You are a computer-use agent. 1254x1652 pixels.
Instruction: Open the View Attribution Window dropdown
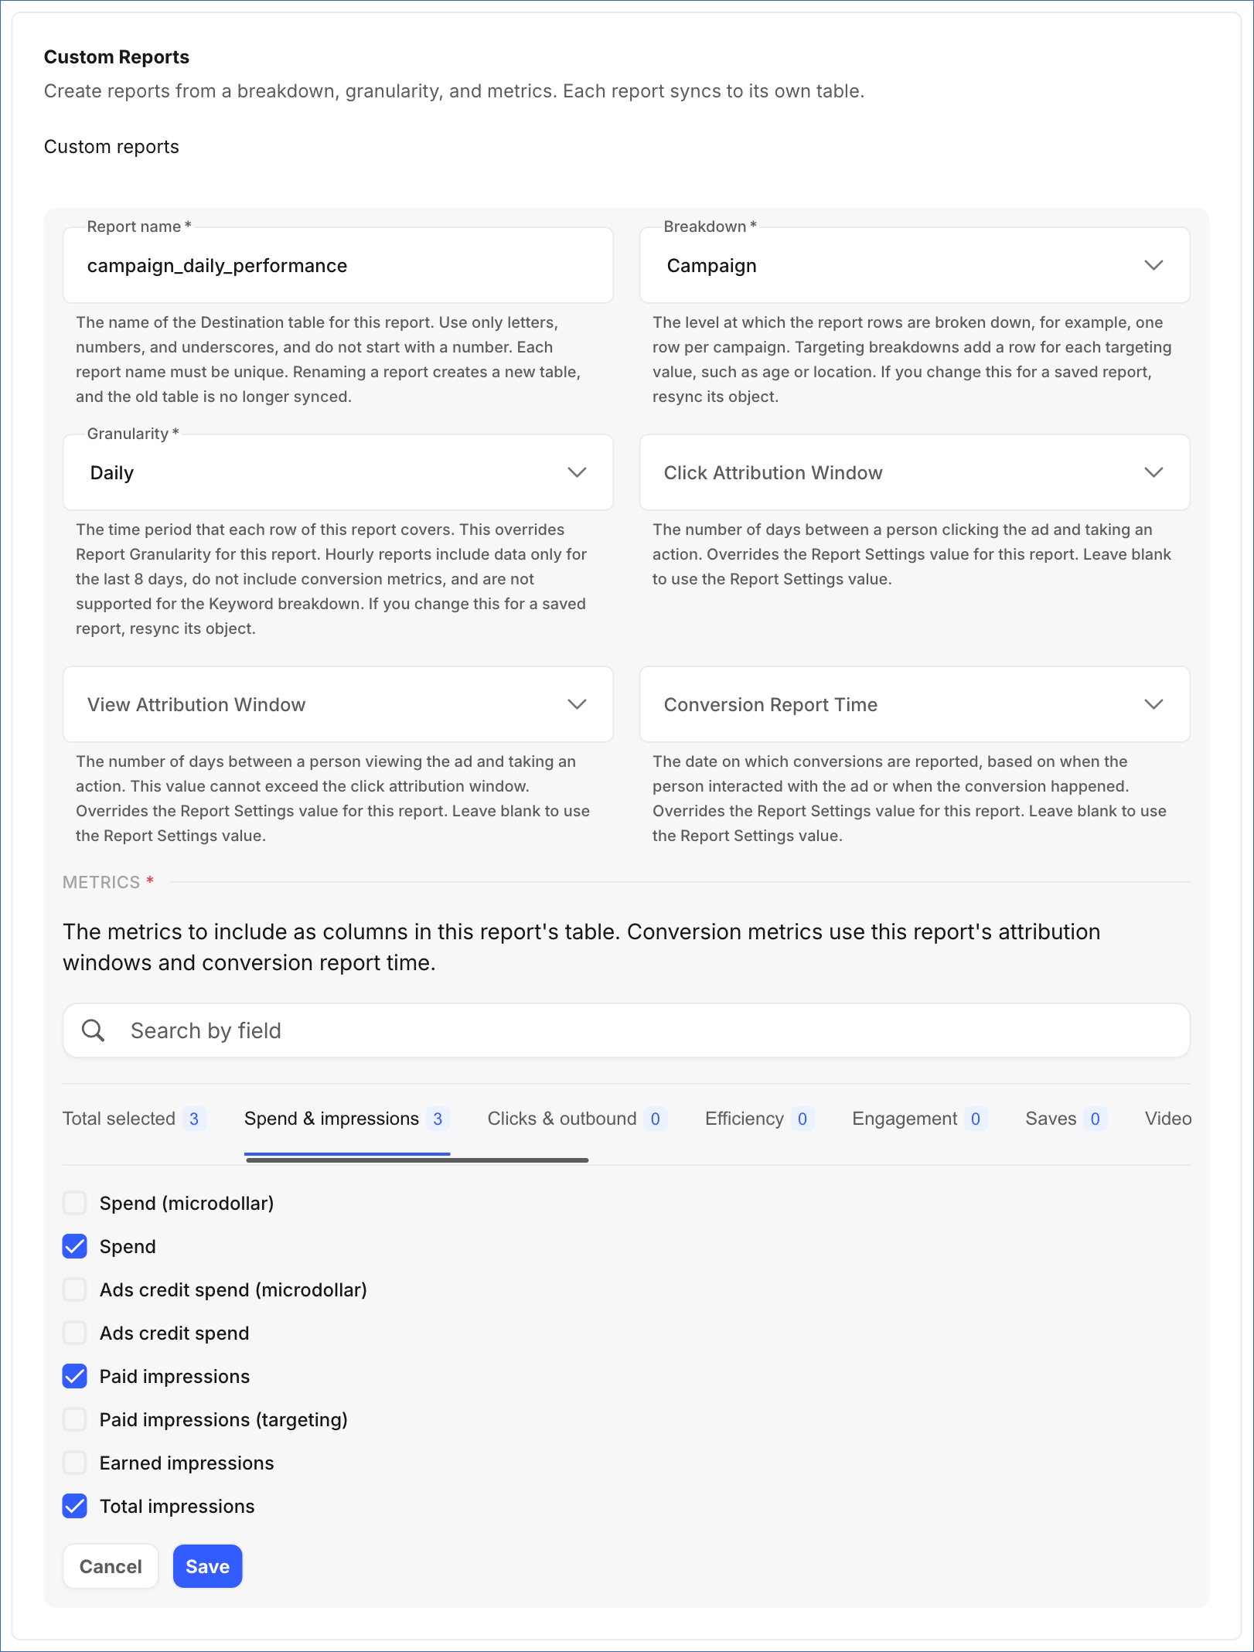pyautogui.click(x=338, y=704)
